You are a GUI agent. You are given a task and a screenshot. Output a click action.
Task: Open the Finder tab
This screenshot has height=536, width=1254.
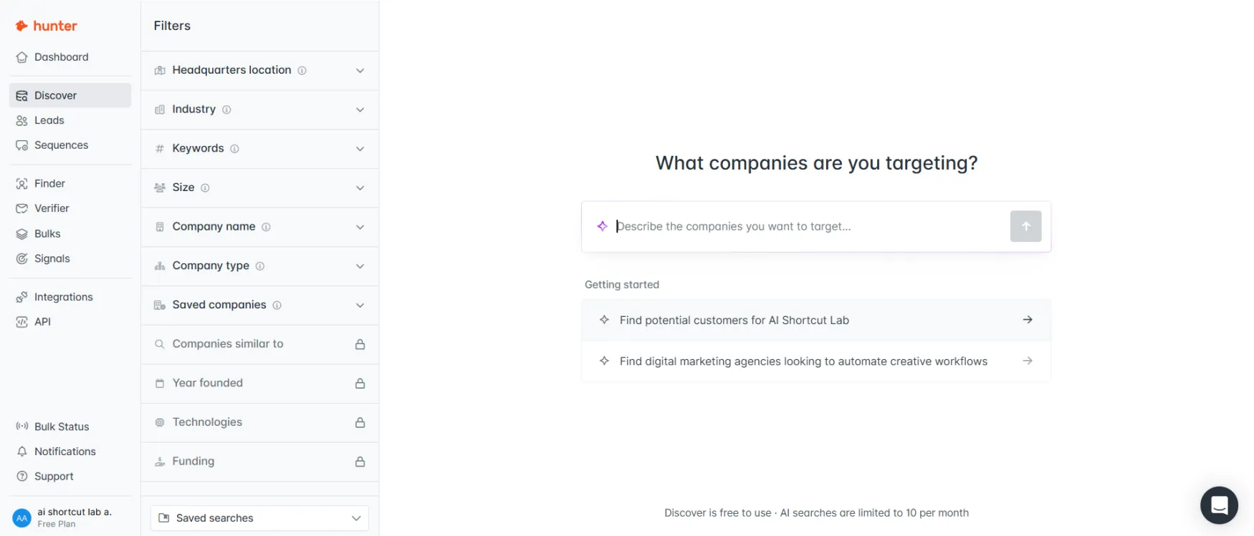point(50,183)
